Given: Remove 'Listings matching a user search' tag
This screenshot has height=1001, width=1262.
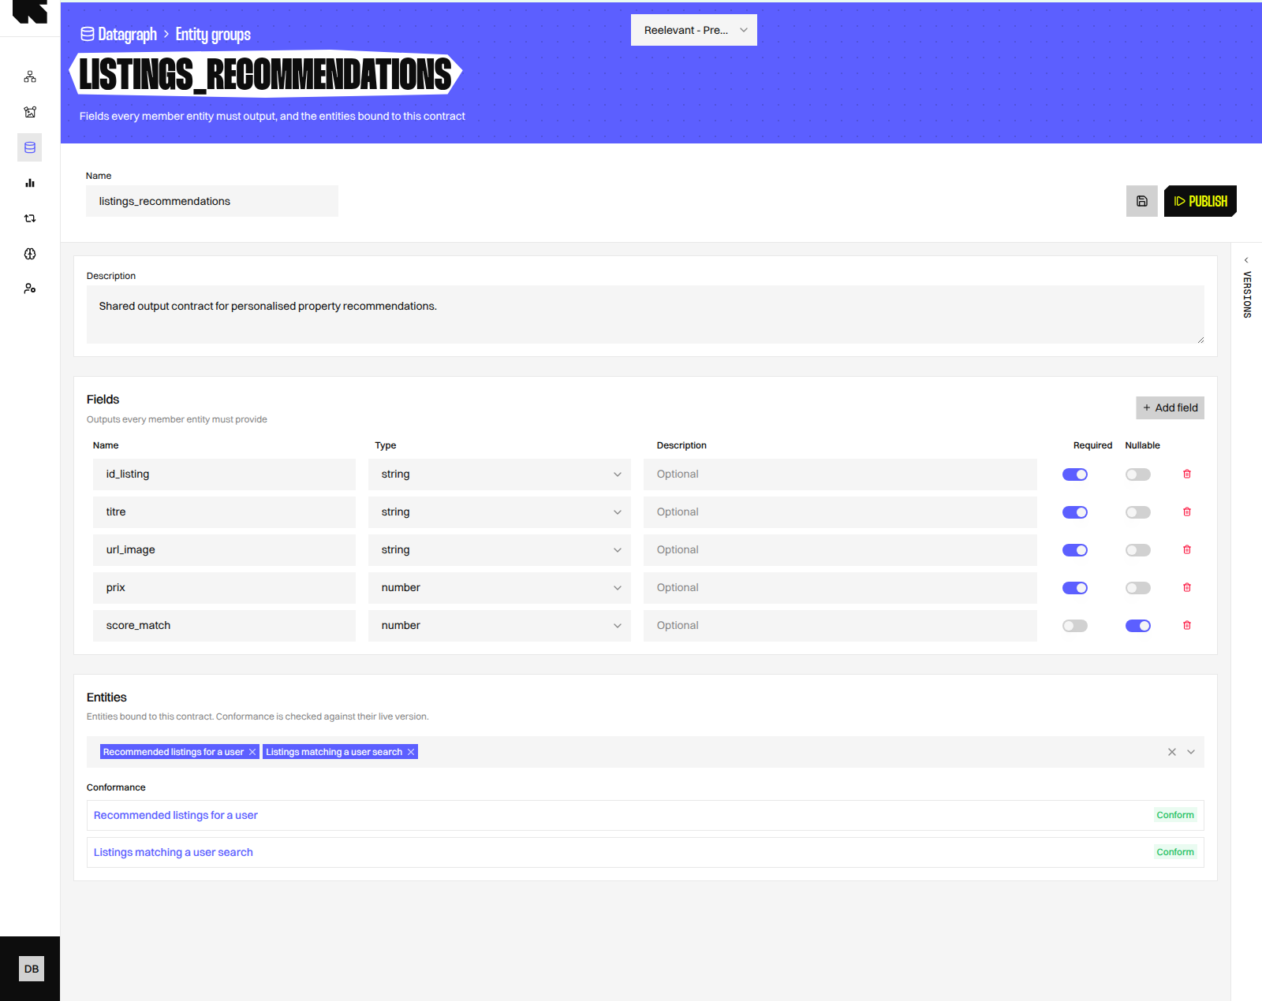Looking at the screenshot, I should pos(411,752).
